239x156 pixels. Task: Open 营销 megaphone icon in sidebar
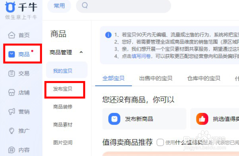point(12,111)
